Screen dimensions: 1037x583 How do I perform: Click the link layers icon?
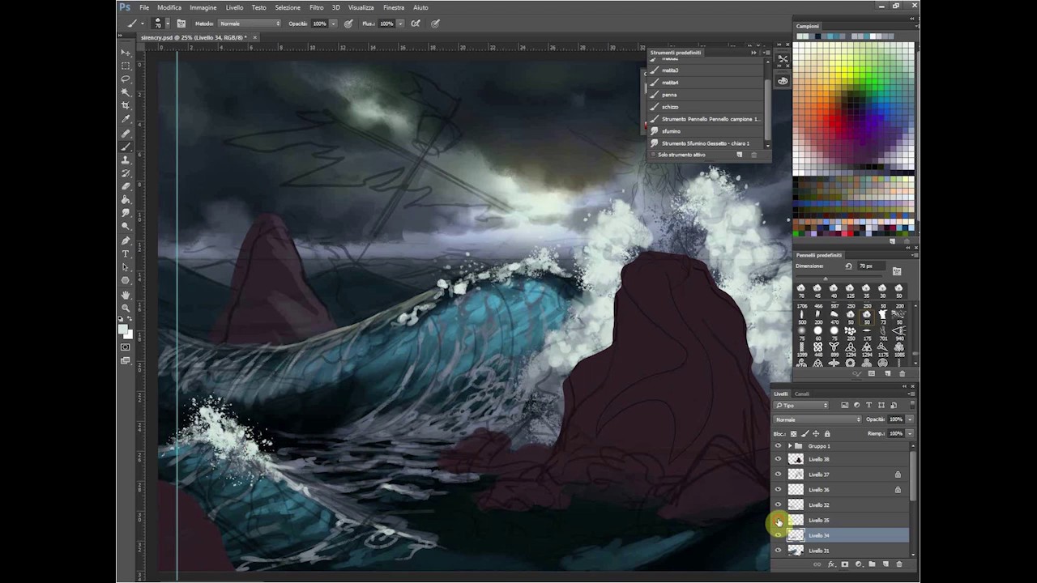click(x=817, y=564)
